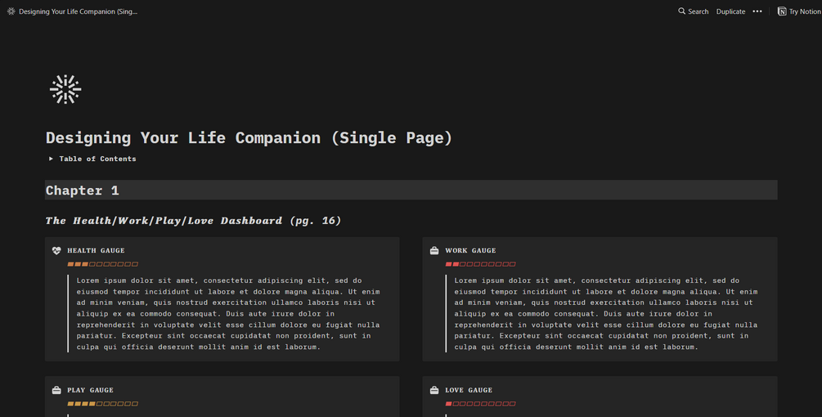Click the page title breadcrumb in top bar

click(x=78, y=11)
